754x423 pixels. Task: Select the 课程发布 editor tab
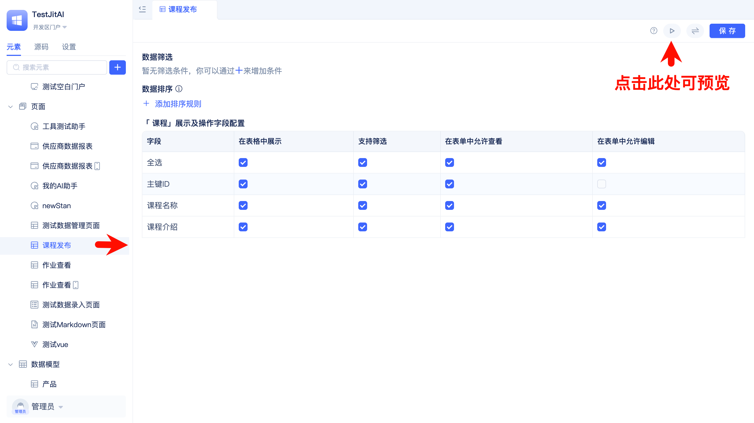coord(184,10)
